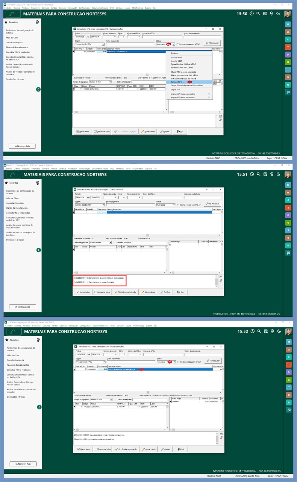The image size is (297, 482).
Task: Open the Status dropdown showing Cancelada at 15:52
Action: [x=174, y=362]
